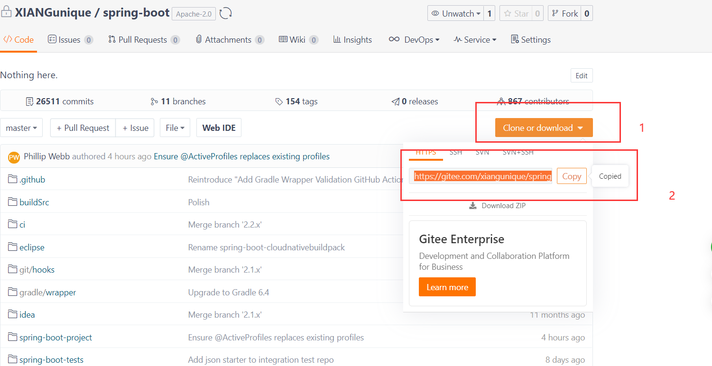Click the clone URL input field
This screenshot has height=366, width=712.
coord(481,176)
